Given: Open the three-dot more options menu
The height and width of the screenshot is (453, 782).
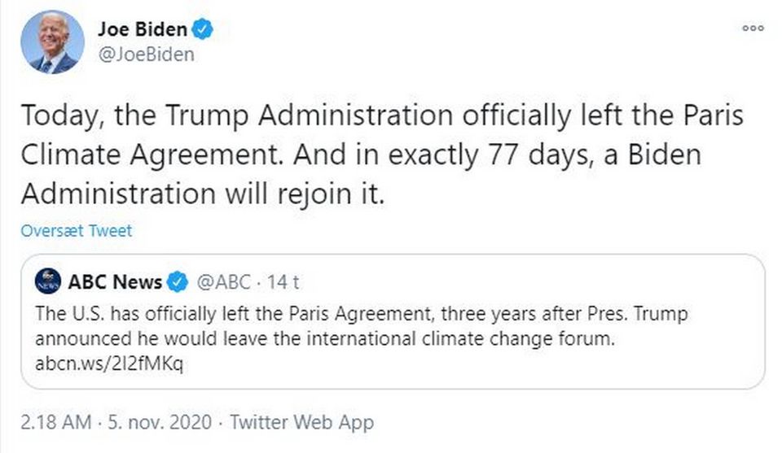Looking at the screenshot, I should pos(753,29).
